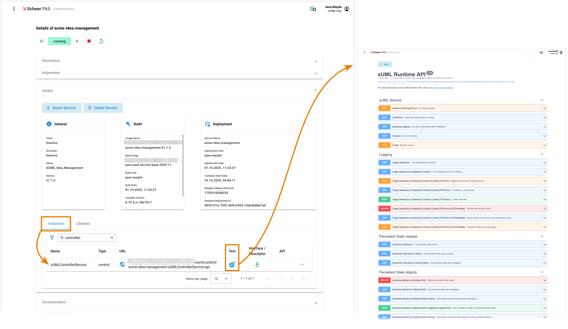This screenshot has width=568, height=329.
Task: Open the online documentation link
Action: [443, 88]
